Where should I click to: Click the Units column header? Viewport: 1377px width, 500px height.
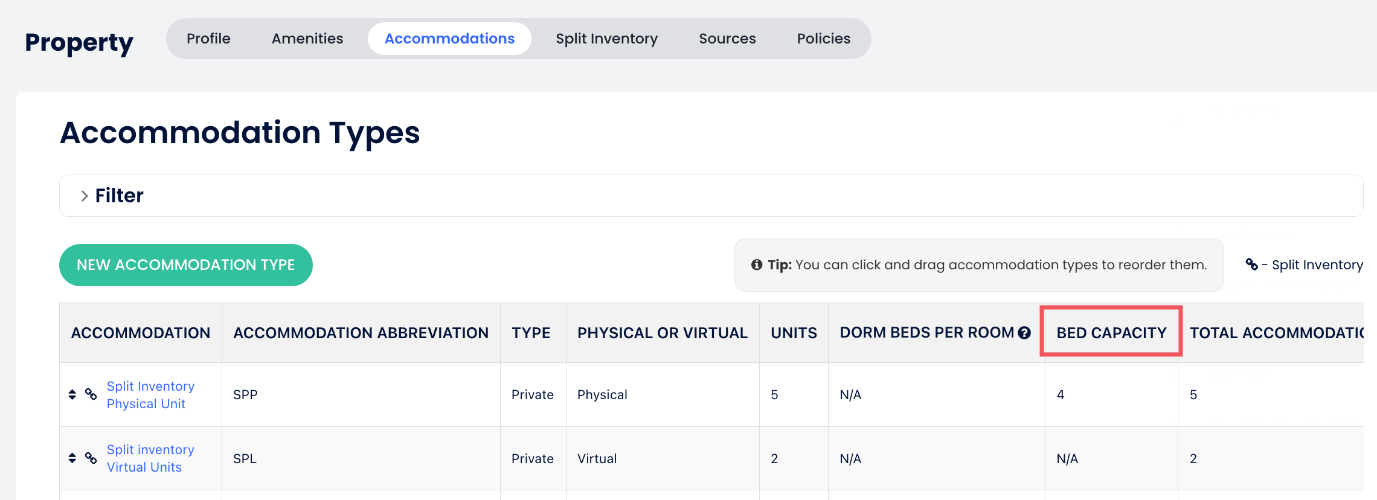pos(794,333)
